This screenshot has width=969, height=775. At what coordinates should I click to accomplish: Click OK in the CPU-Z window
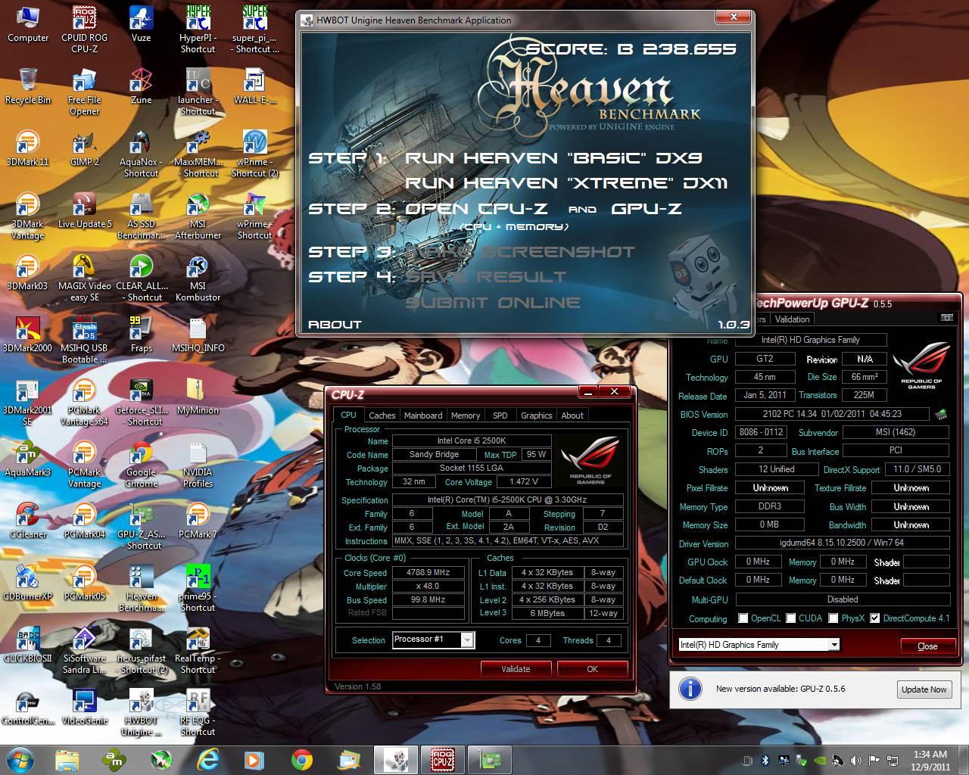tap(592, 669)
